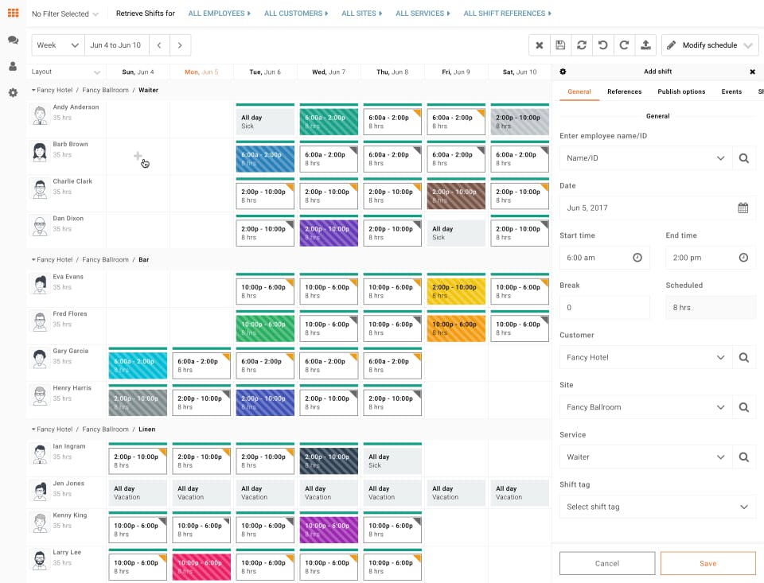Open the Select shift tag dropdown
Viewport: 764px width, 583px height.
click(658, 507)
